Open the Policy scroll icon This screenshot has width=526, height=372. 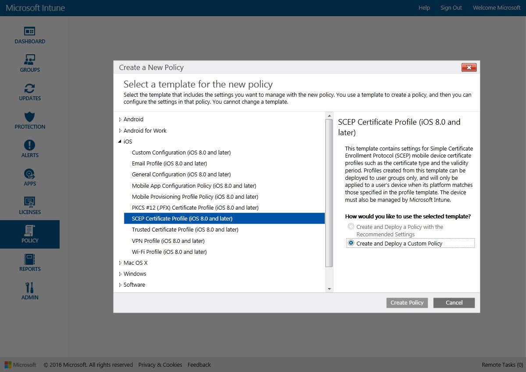(x=29, y=231)
